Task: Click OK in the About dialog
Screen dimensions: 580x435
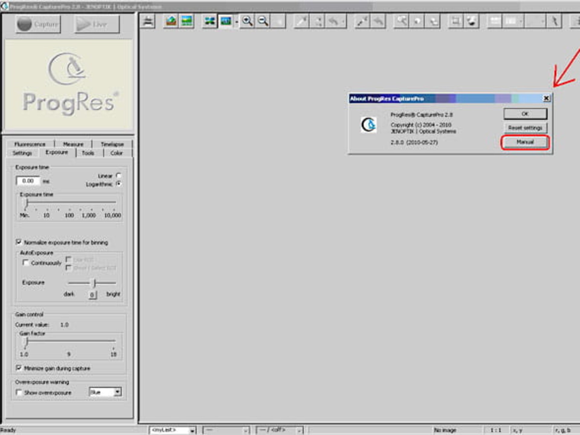Action: tap(525, 114)
